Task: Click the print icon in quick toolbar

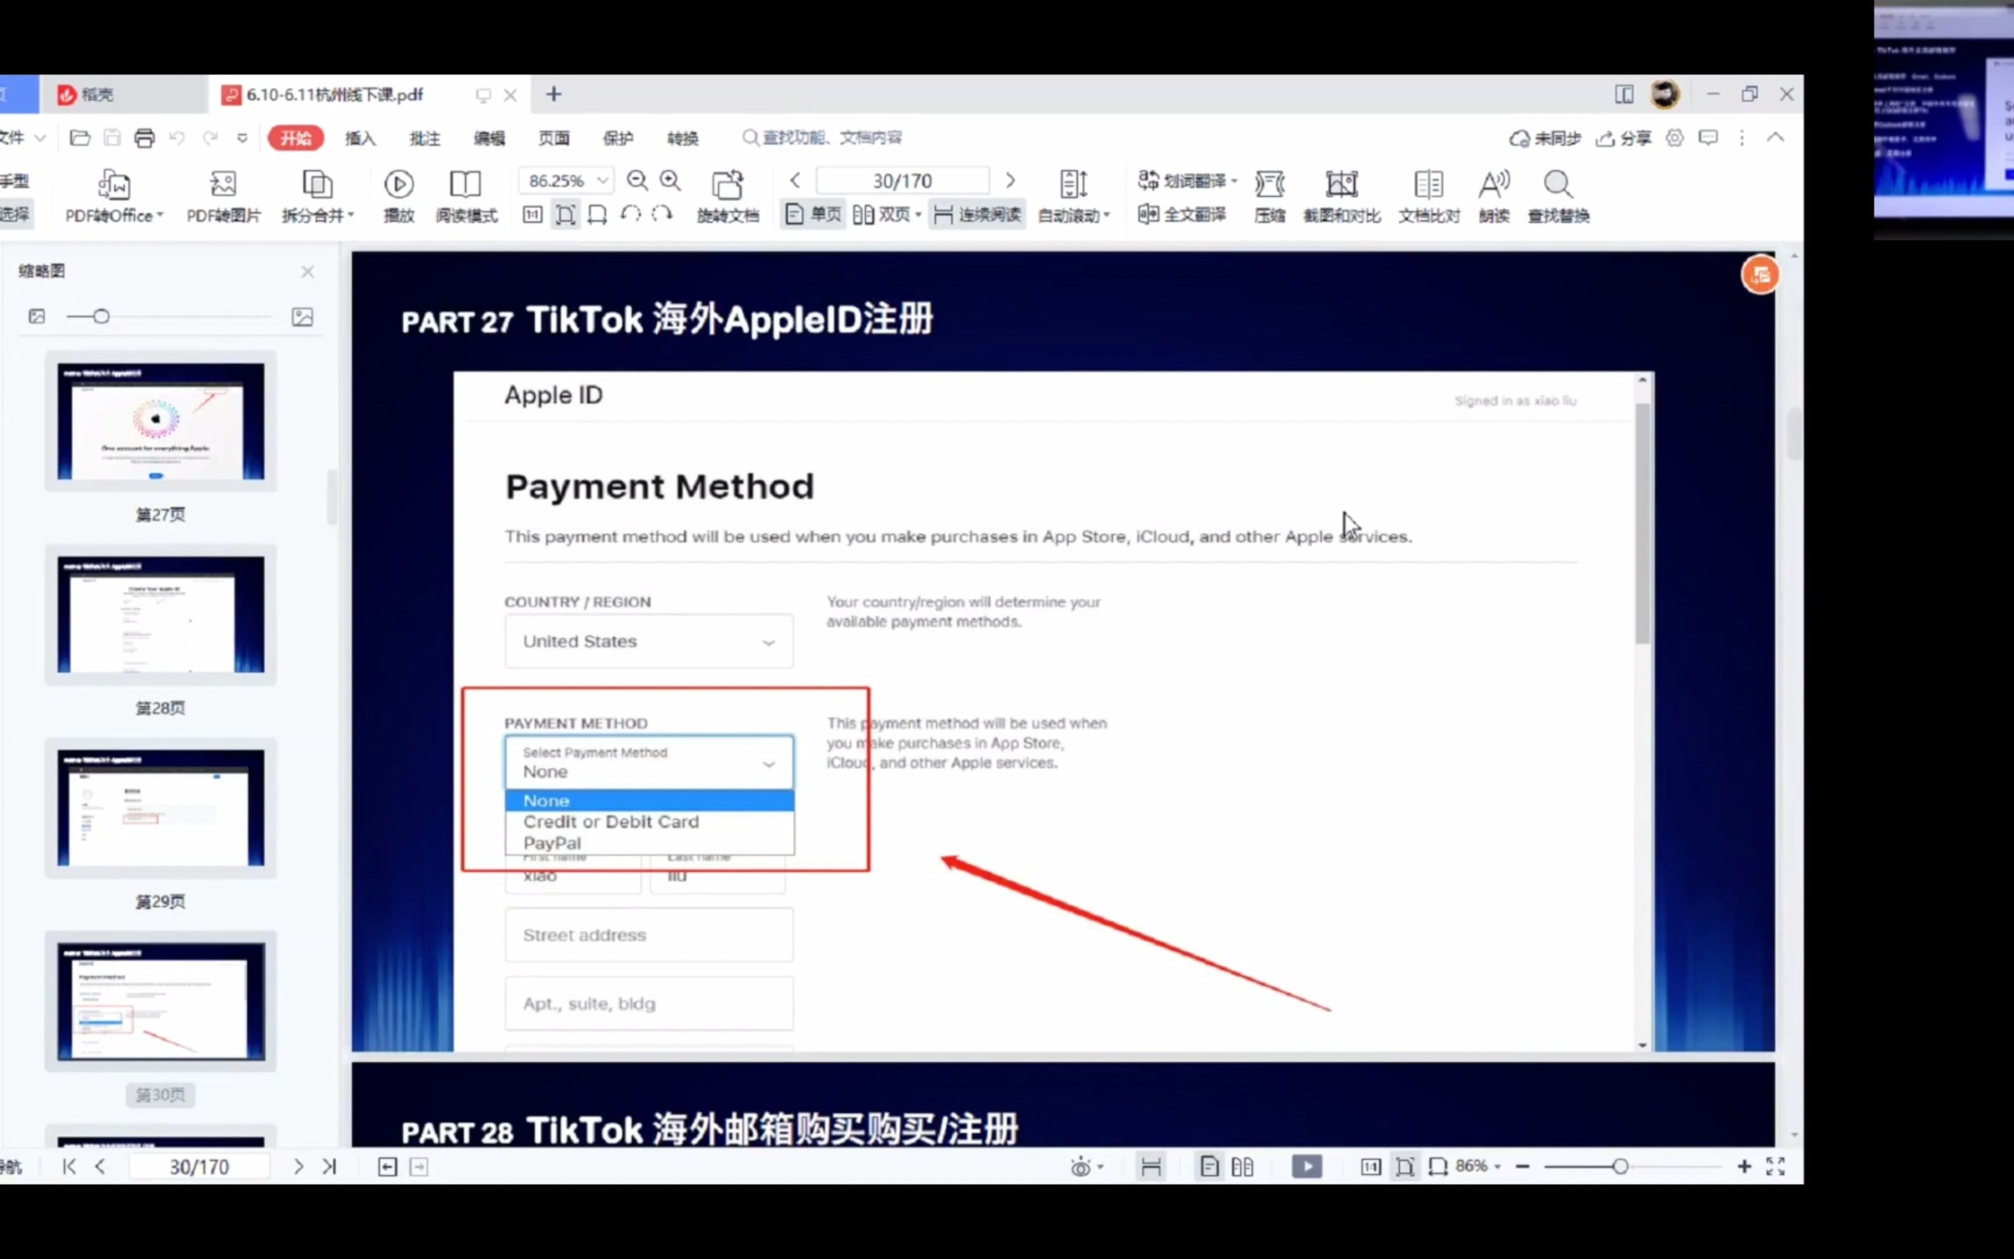Action: click(145, 138)
